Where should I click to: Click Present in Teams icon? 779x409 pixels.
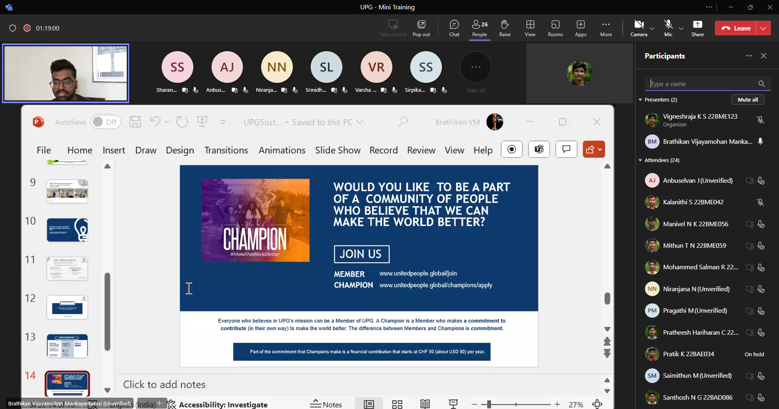pyautogui.click(x=539, y=149)
